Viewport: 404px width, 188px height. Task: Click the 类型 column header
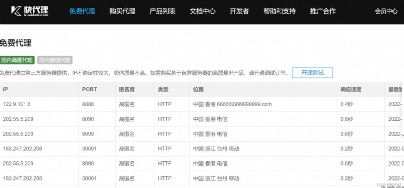coord(163,89)
